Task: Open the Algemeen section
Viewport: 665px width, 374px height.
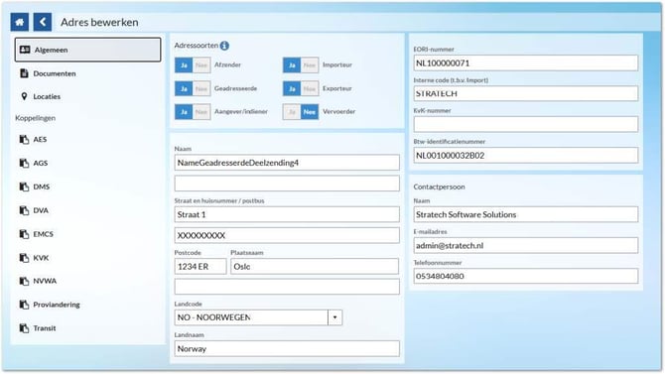Action: (87, 50)
